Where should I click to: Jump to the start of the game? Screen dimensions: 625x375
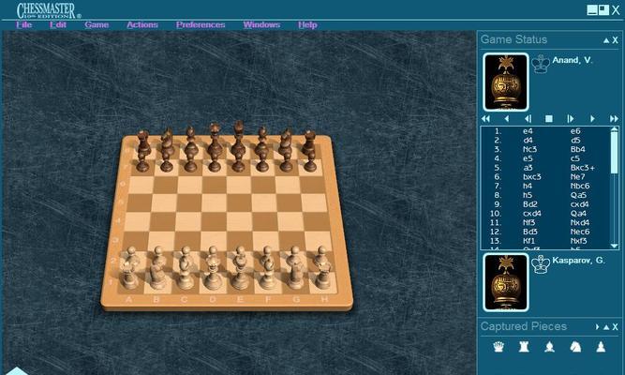485,118
